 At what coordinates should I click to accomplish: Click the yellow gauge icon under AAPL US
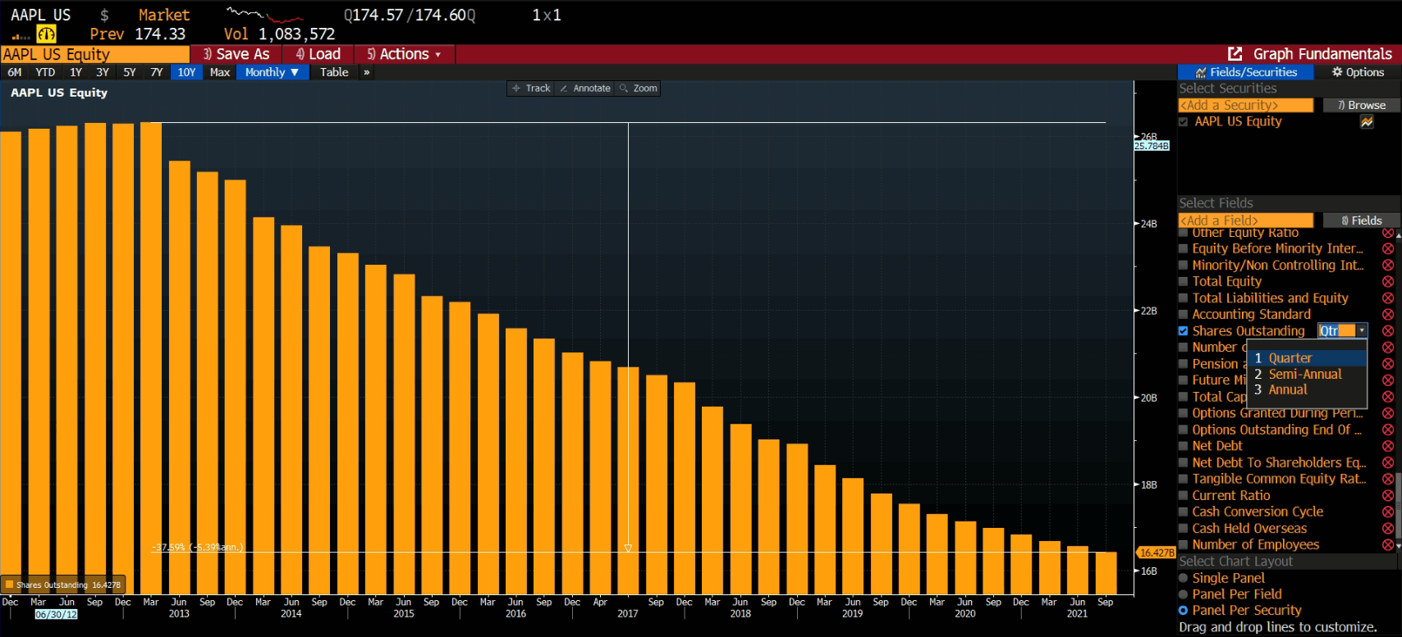point(46,34)
